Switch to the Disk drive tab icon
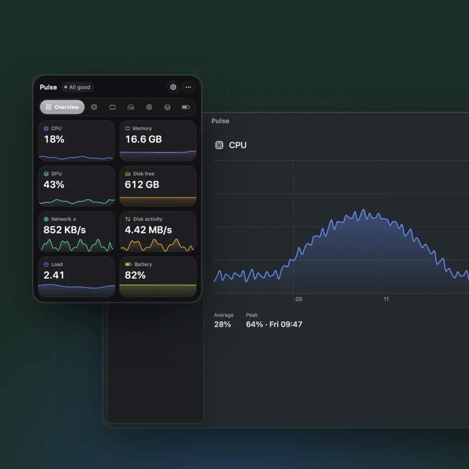 [131, 107]
